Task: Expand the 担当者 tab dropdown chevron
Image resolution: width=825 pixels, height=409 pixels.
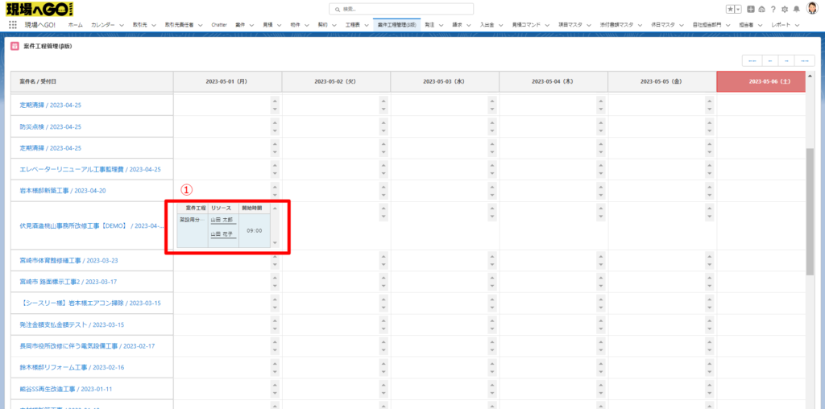Action: point(761,25)
